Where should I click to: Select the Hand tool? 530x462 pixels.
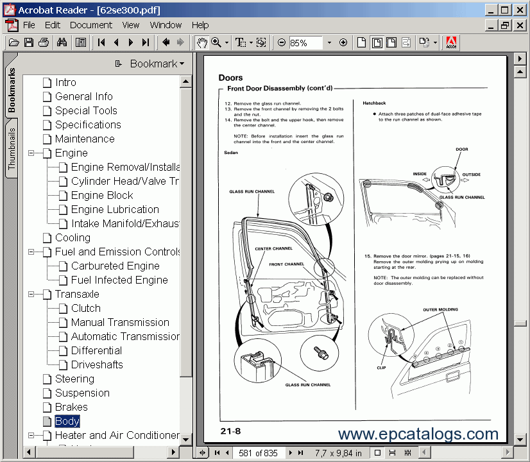[x=201, y=42]
